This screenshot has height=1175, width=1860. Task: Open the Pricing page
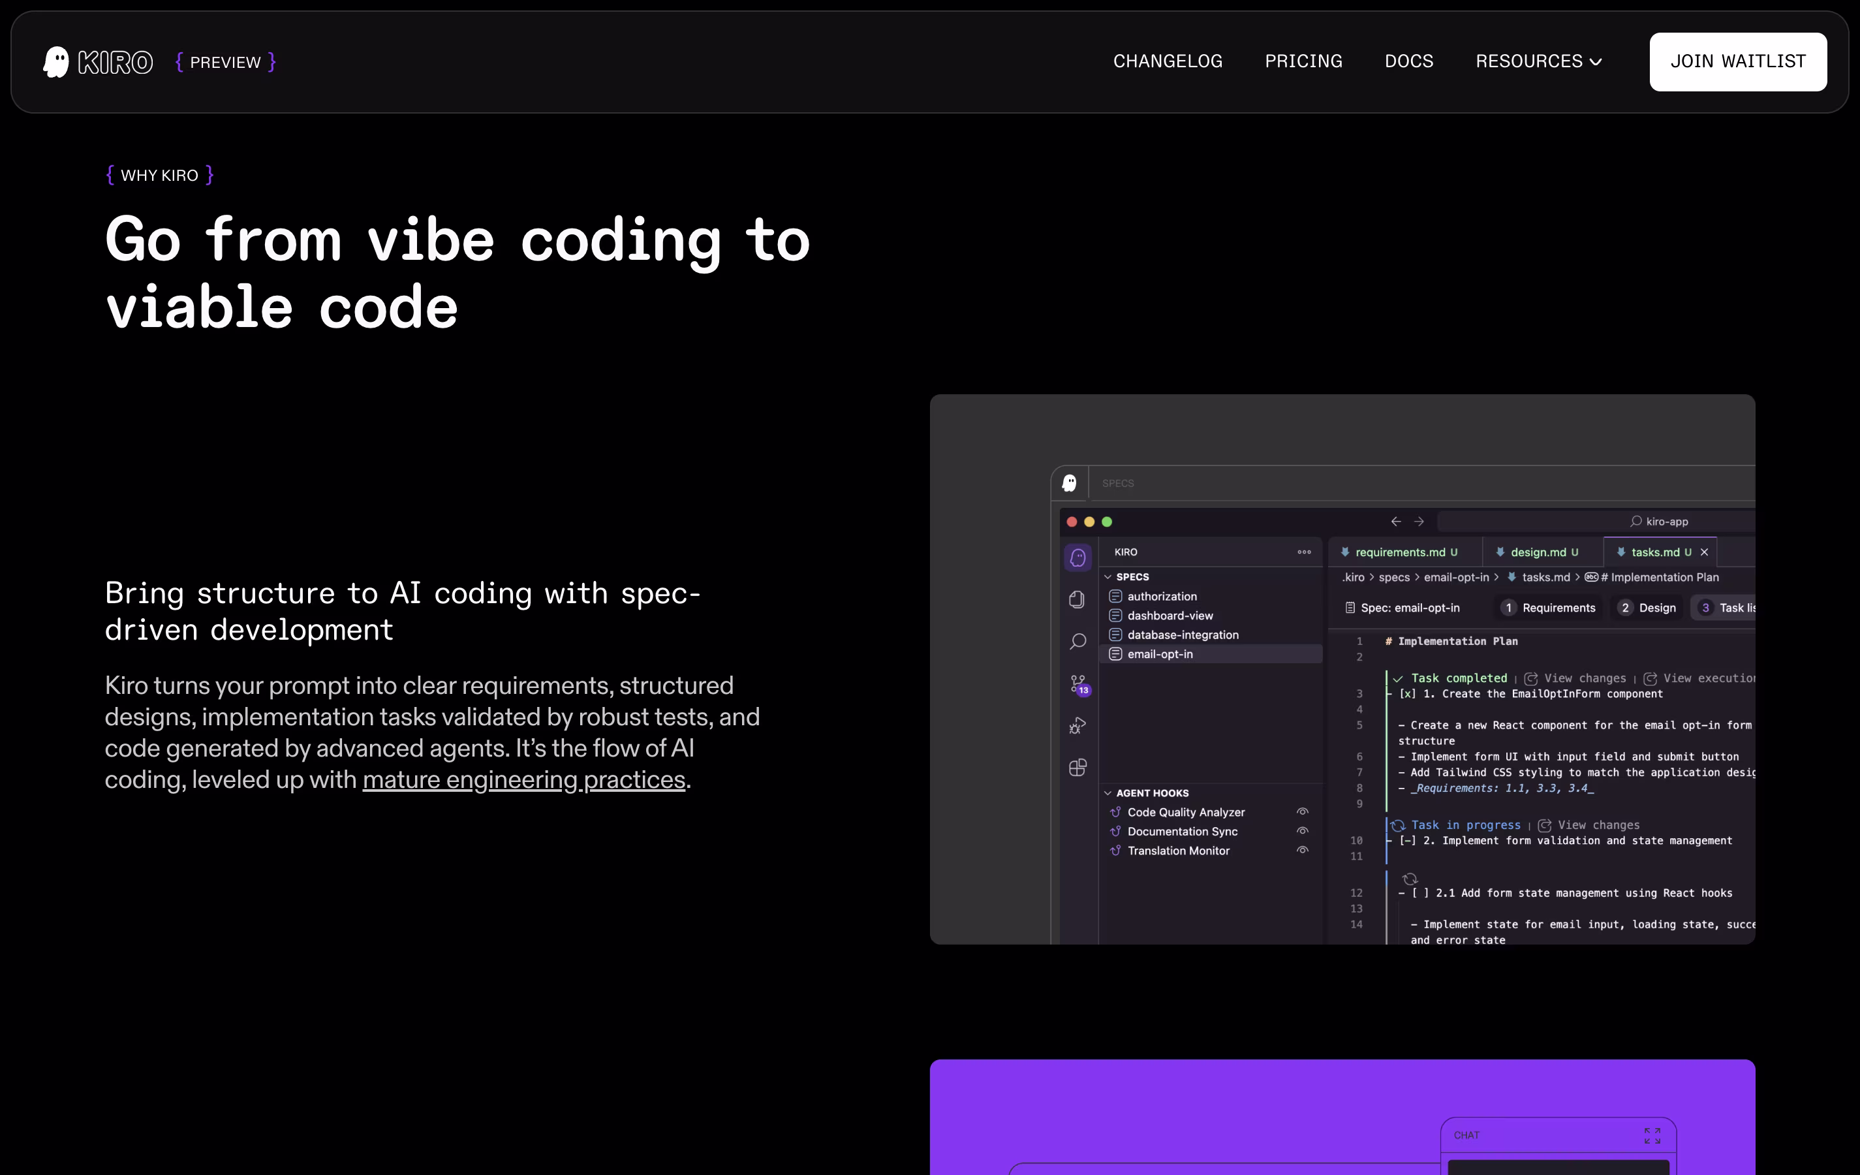point(1303,61)
